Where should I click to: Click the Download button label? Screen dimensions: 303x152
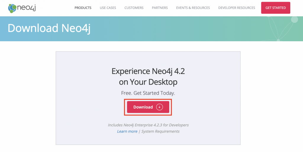(143, 107)
